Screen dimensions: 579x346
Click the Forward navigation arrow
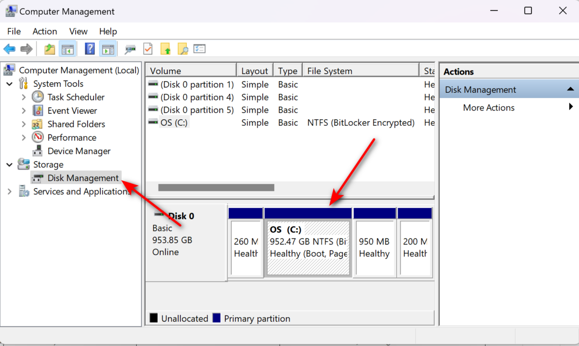[x=25, y=49]
